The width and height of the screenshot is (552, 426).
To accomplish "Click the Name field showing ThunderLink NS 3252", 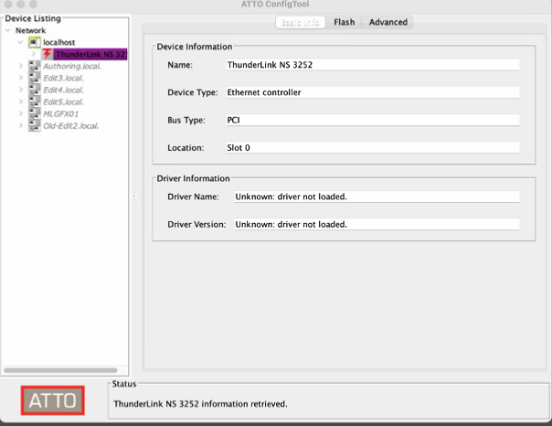I will [x=373, y=65].
